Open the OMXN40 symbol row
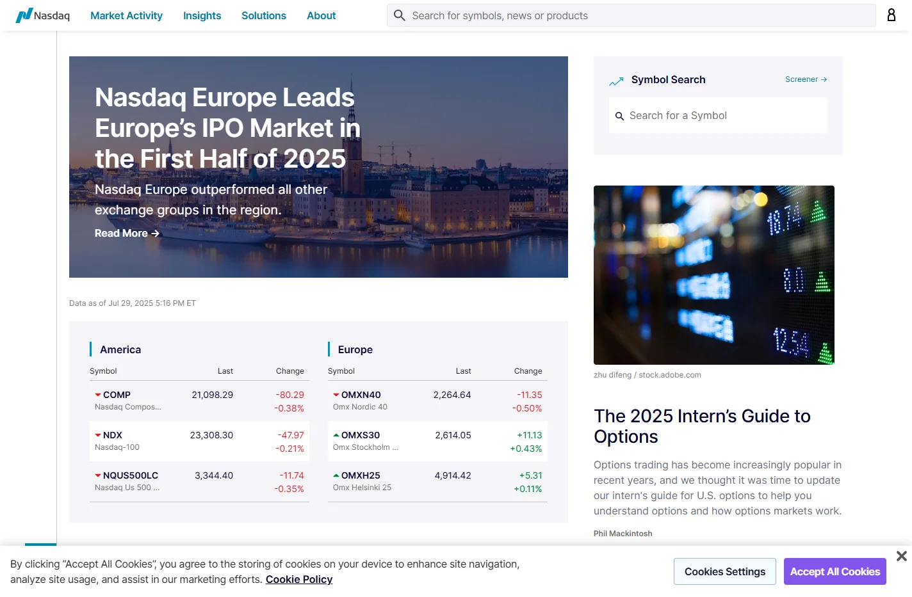The height and width of the screenshot is (597, 912). (437, 401)
